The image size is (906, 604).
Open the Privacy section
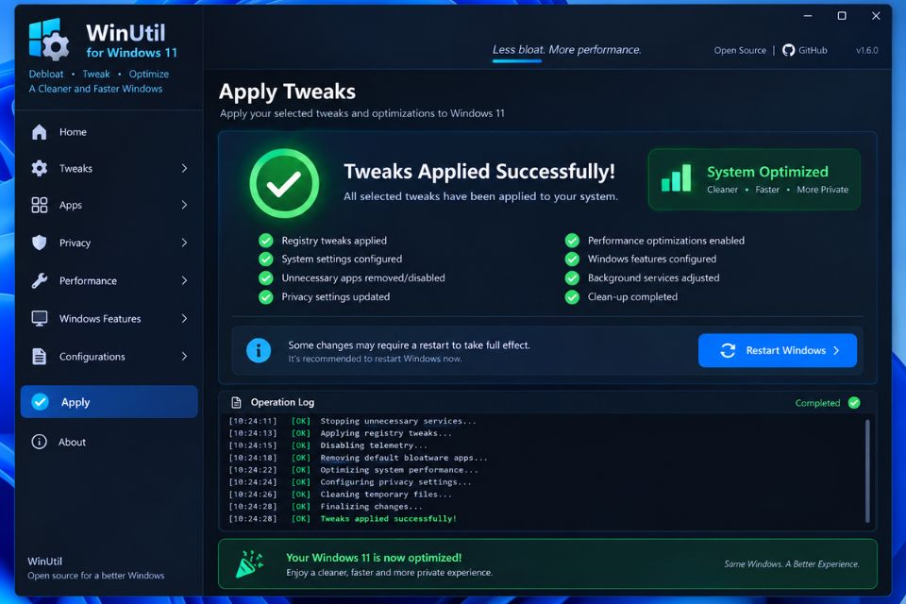pyautogui.click(x=109, y=243)
